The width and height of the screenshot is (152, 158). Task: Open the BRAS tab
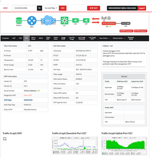click(x=41, y=38)
